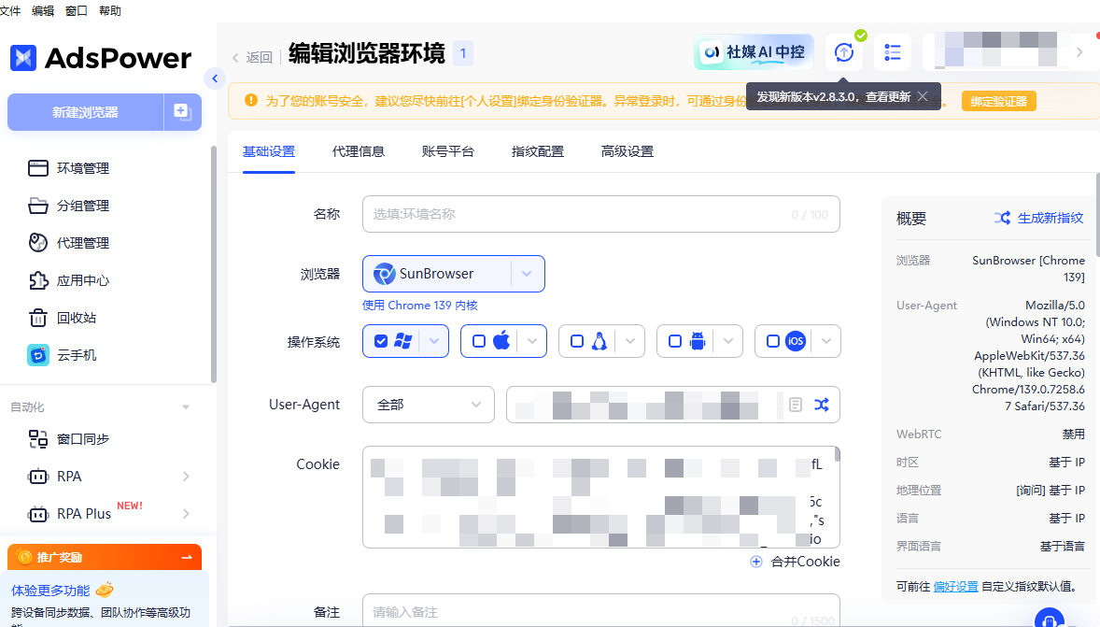Click the update version upload icon

844,52
